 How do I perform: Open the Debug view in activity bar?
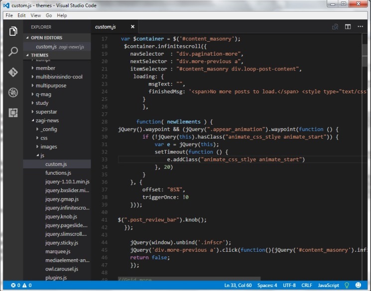(13, 92)
